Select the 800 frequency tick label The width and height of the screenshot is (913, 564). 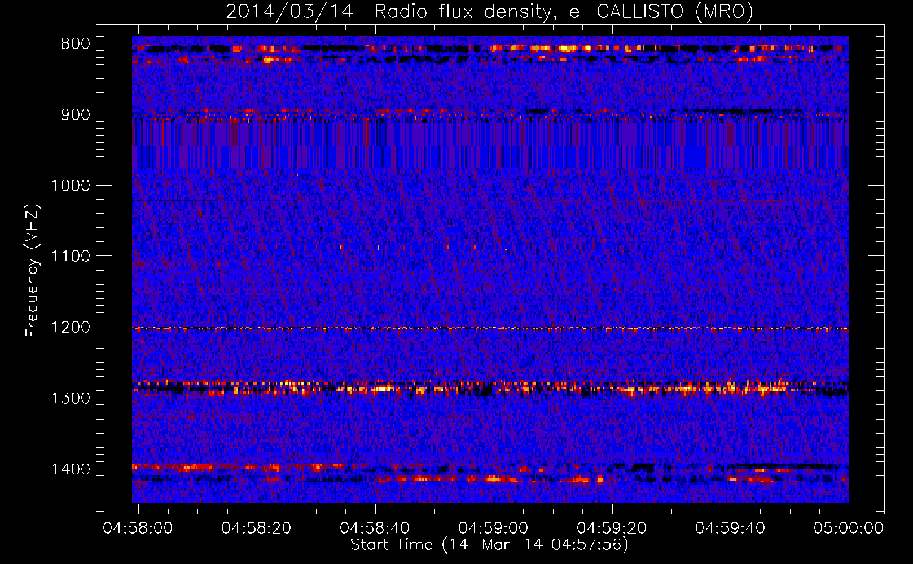75,43
